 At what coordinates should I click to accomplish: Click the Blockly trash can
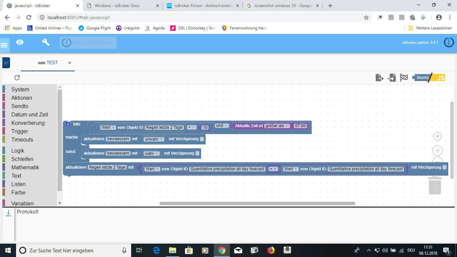coord(435,185)
